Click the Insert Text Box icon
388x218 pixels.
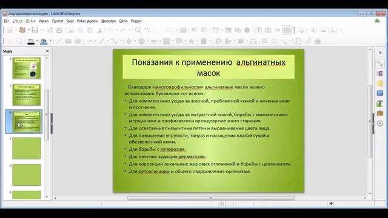pos(259,30)
